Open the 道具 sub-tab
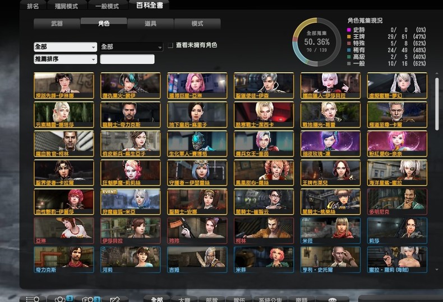 tap(151, 23)
